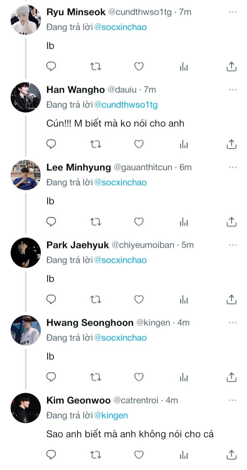Viewport: 247px width, 470px height.
Task: Retweet Hwang Seonghoon's tweet
Action: click(x=95, y=377)
